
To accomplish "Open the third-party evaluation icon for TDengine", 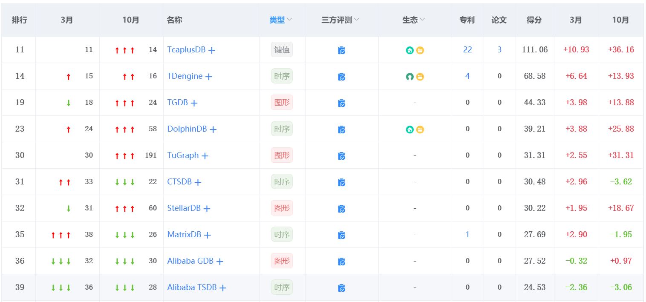I will coord(342,76).
